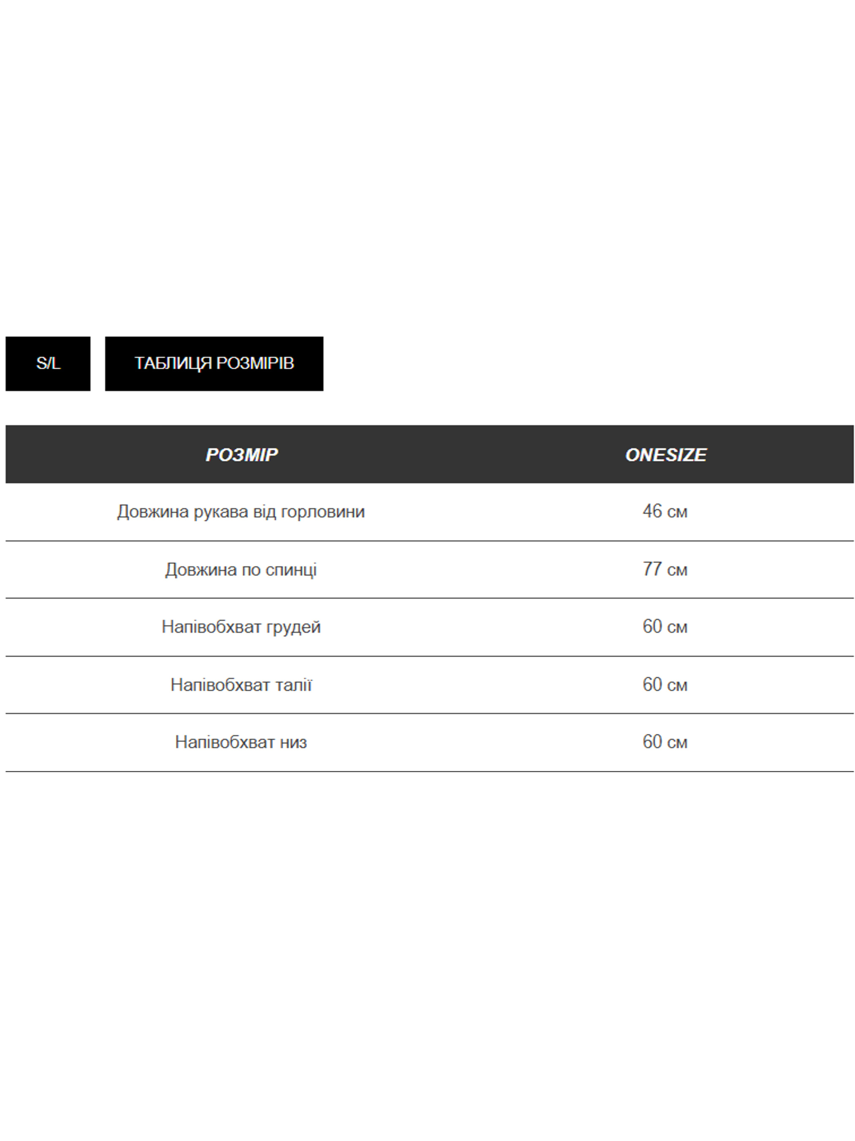
Task: Click the Напівобхват низ row label
Action: (241, 742)
